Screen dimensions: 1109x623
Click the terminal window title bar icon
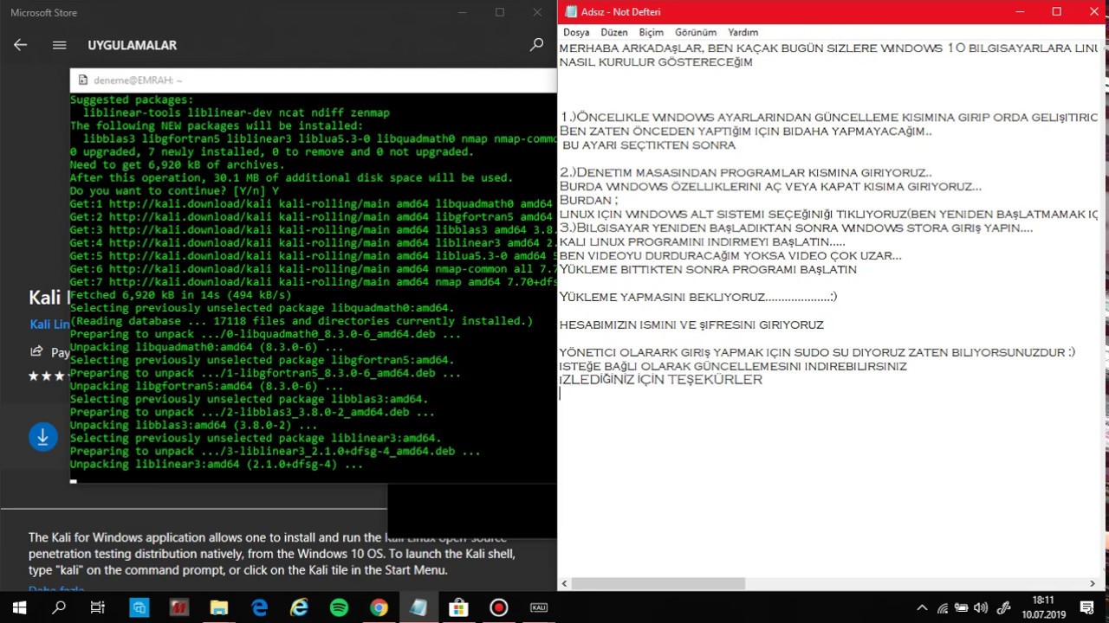coord(83,80)
